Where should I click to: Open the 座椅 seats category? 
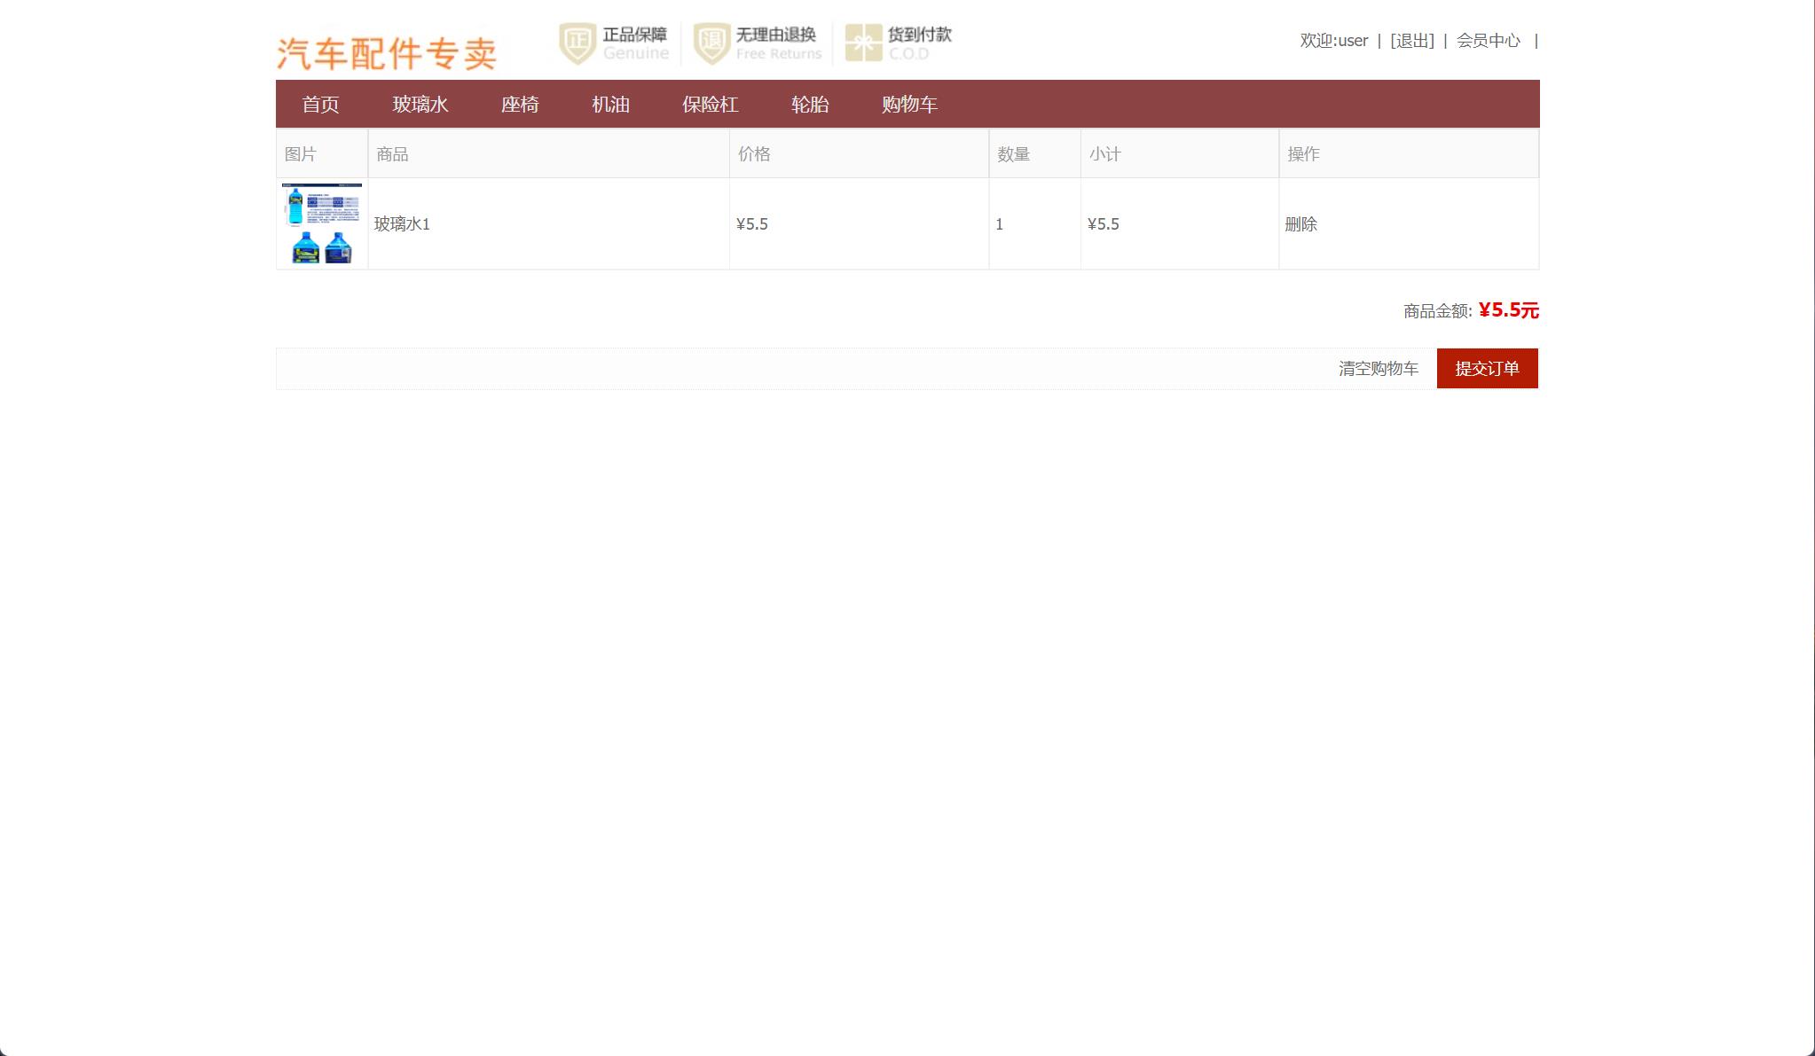click(521, 104)
